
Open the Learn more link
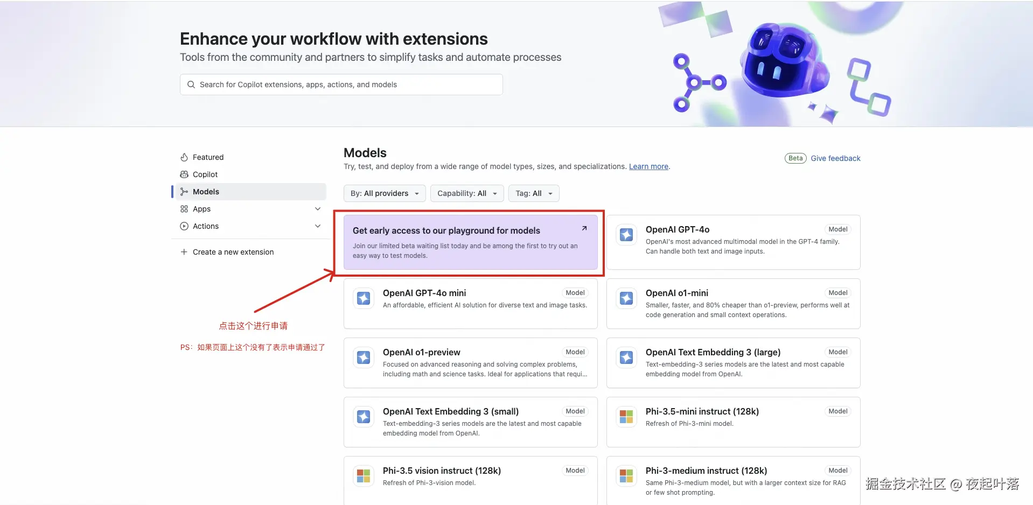coord(648,167)
